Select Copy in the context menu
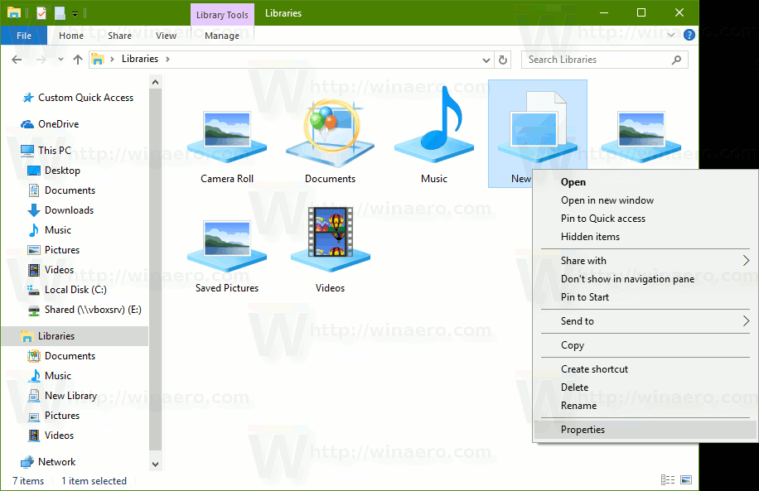 click(x=573, y=345)
